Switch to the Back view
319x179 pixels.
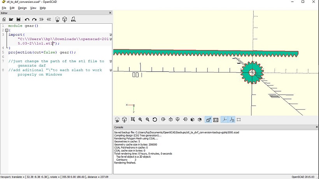[200, 120]
